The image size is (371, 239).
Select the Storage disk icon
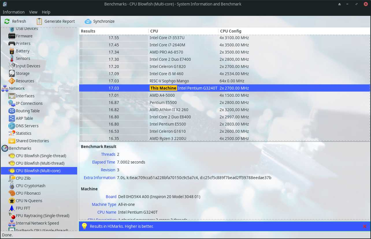pyautogui.click(x=12, y=73)
